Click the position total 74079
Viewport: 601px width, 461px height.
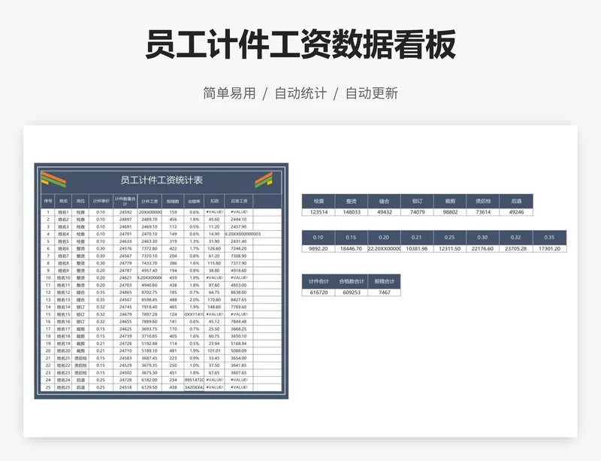pos(418,212)
